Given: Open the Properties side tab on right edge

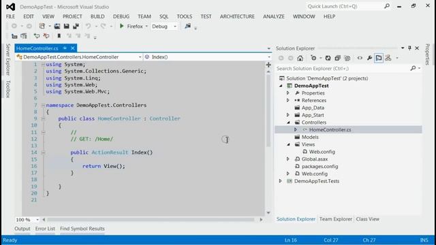Looking at the screenshot, I should click(x=428, y=54).
